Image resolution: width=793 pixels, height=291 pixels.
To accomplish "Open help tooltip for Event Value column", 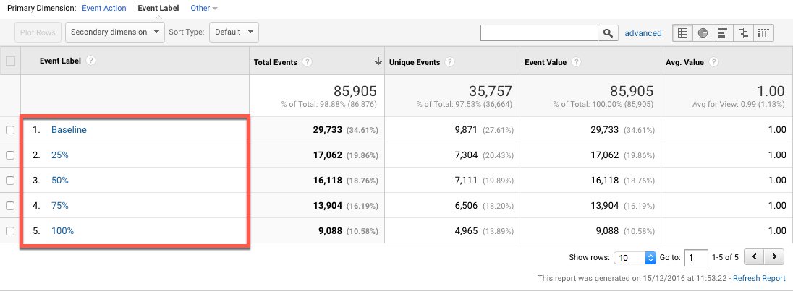I will [x=576, y=63].
